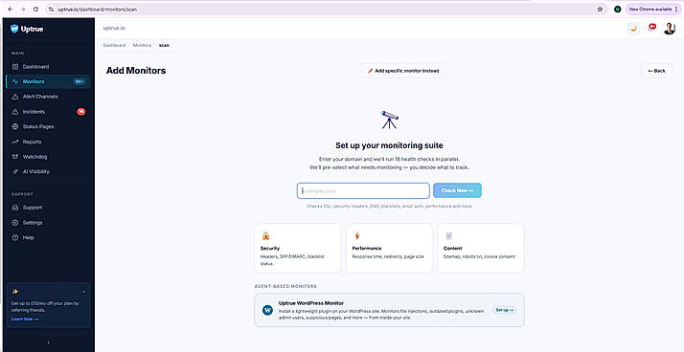This screenshot has width=684, height=352.
Task: Toggle dark mode with the moon icon
Action: coord(633,29)
